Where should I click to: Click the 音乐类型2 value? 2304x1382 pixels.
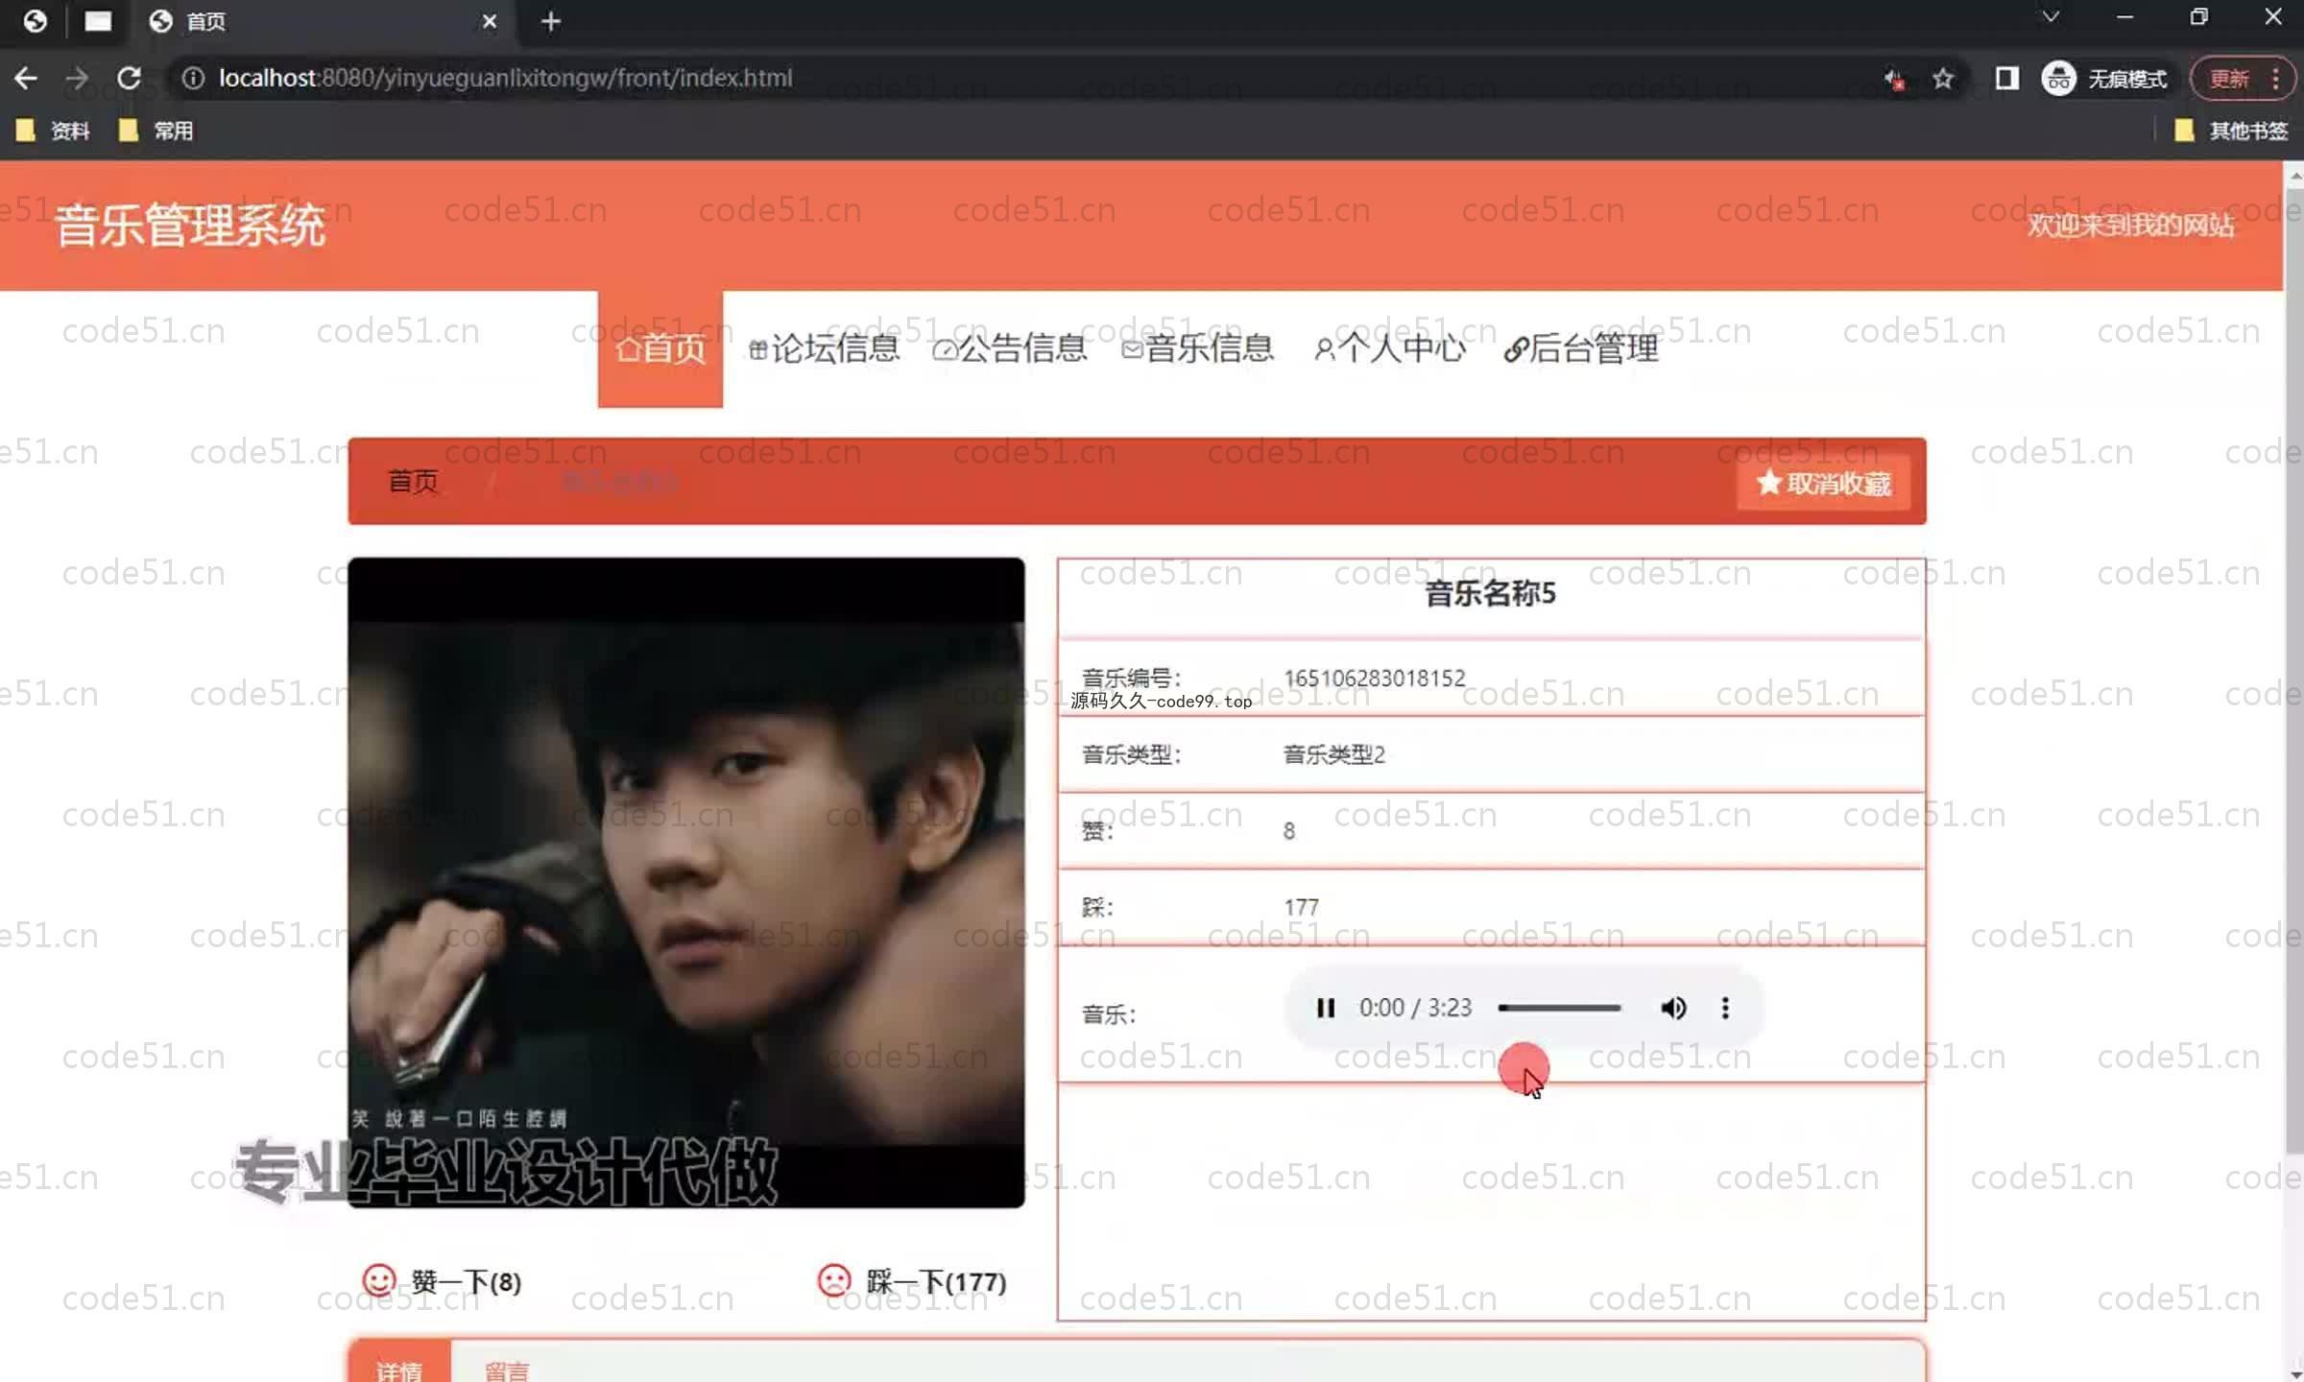1334,754
